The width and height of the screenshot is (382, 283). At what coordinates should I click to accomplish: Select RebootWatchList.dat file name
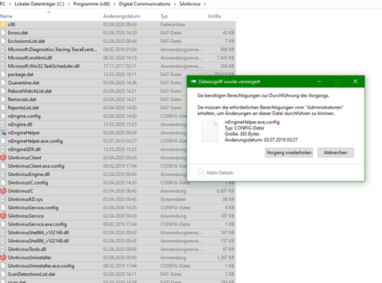click(30, 91)
